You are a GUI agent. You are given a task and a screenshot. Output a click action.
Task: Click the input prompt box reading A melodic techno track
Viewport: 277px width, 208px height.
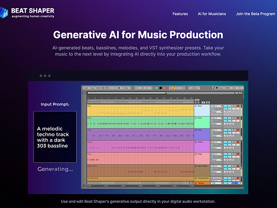pyautogui.click(x=55, y=137)
